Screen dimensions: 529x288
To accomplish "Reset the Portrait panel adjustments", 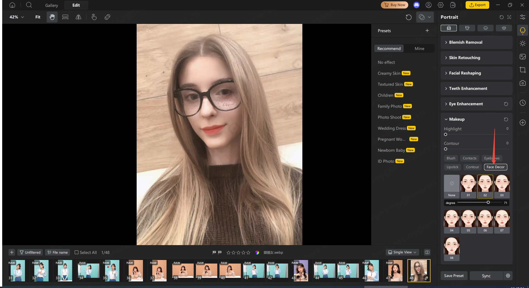I will 502,17.
